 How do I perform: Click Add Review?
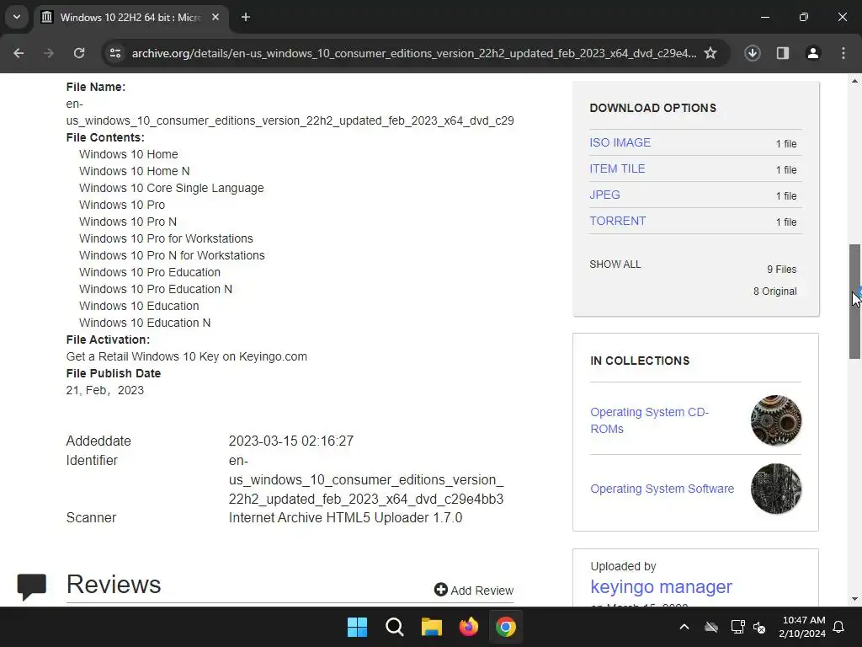(473, 590)
